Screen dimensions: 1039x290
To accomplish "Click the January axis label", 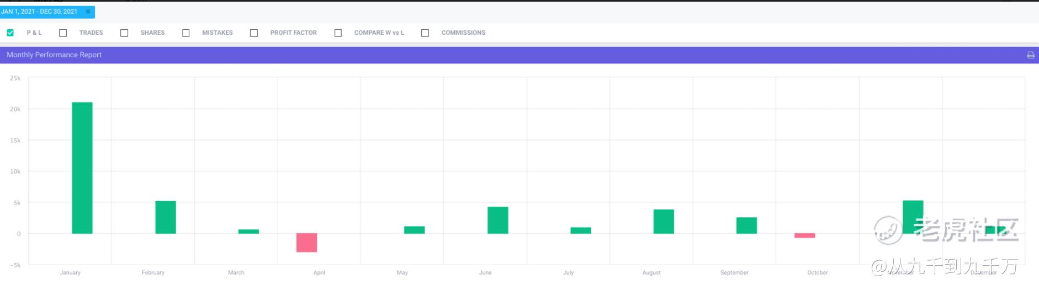I will (70, 272).
